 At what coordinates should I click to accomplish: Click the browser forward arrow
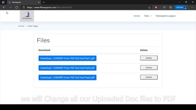(10, 7)
